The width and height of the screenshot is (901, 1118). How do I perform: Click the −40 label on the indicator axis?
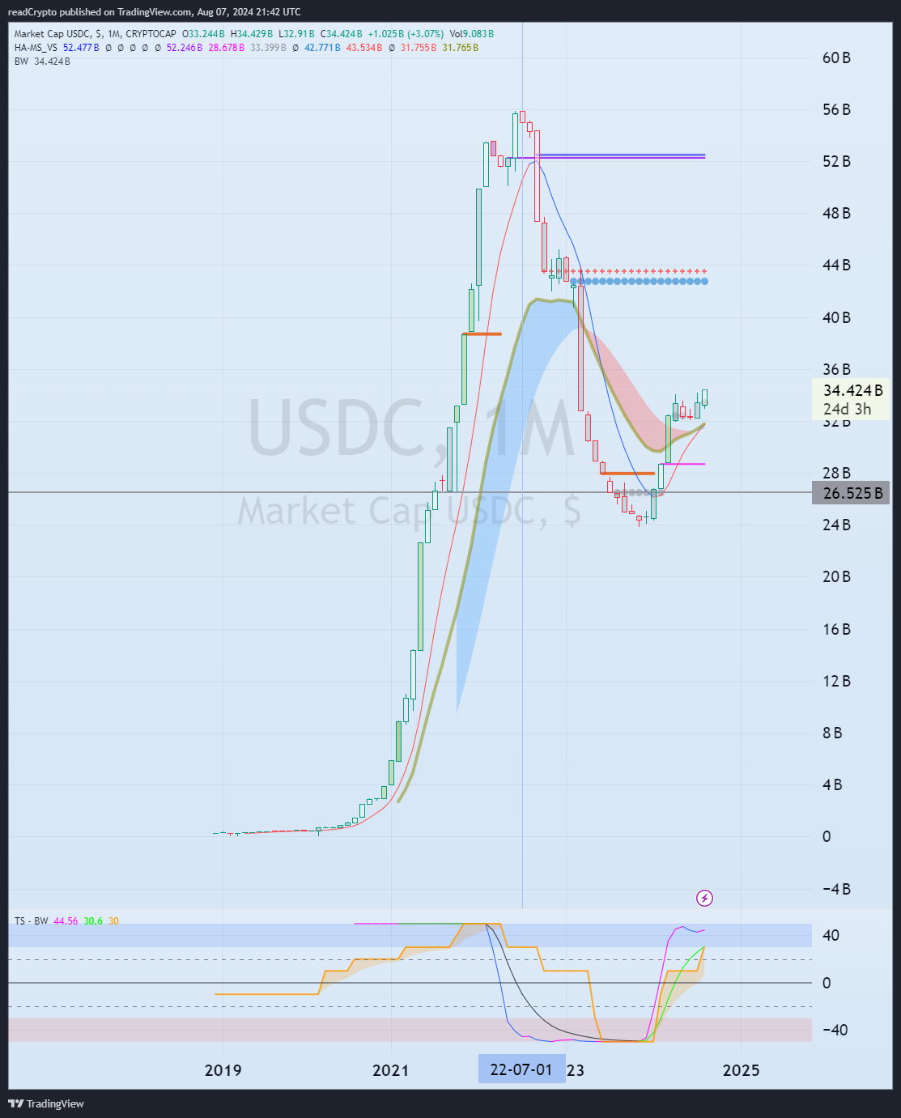click(835, 1030)
